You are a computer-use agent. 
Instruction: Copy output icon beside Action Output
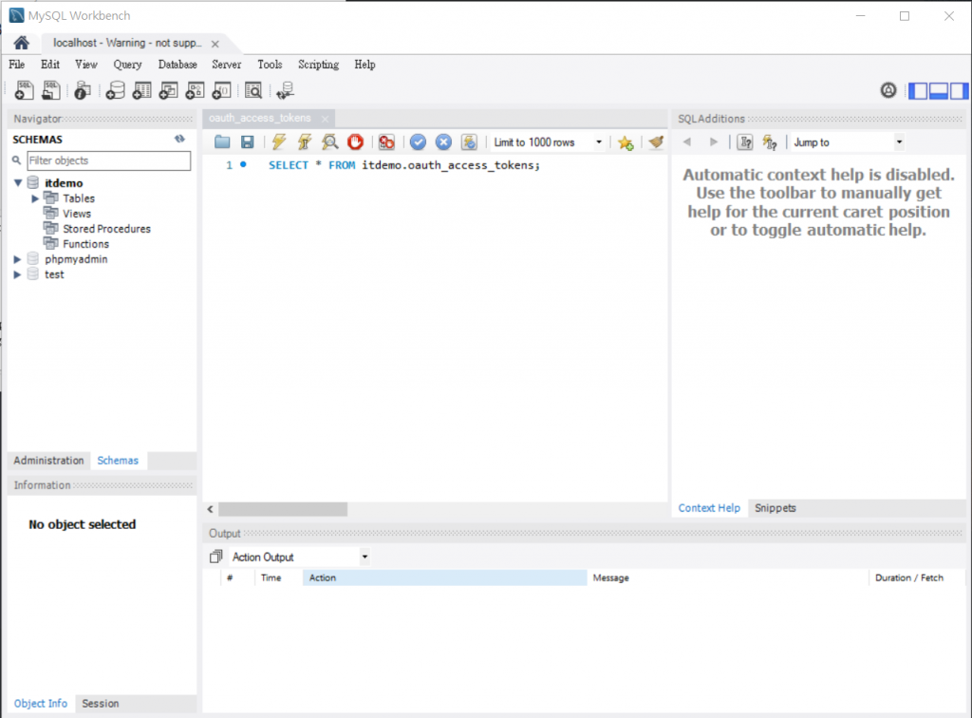tap(215, 557)
